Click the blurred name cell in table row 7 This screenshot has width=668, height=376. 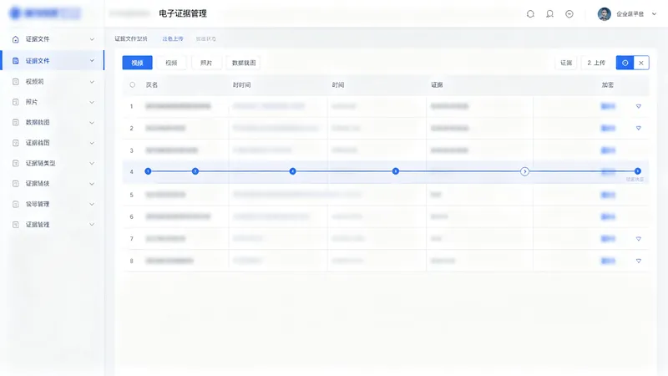pos(165,239)
